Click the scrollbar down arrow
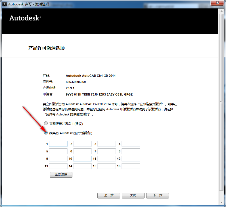 [221, 202]
